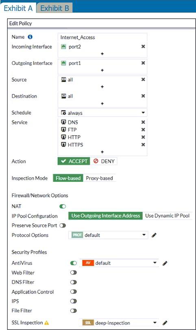
Task: Switch to the Exhibit B tab
Action: (x=54, y=8)
